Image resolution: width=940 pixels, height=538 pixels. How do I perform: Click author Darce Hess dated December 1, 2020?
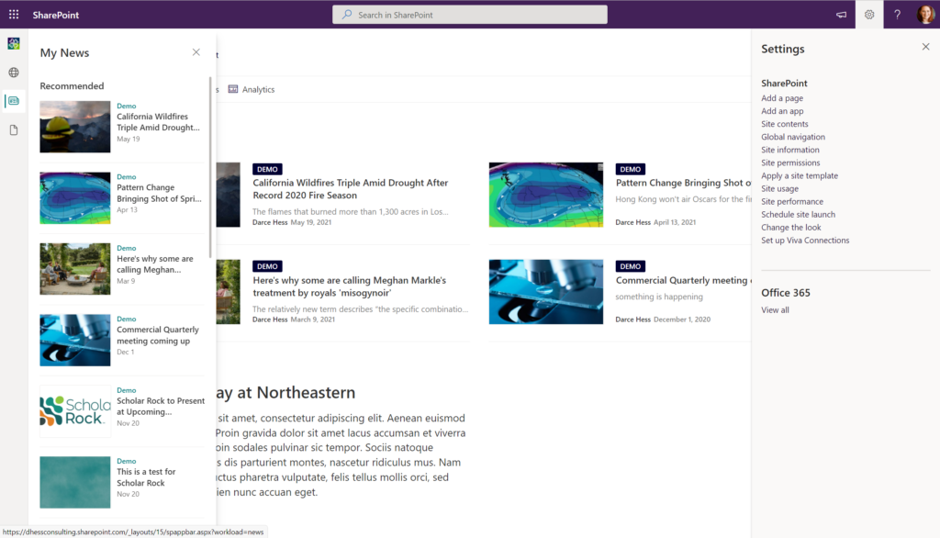[x=633, y=319]
